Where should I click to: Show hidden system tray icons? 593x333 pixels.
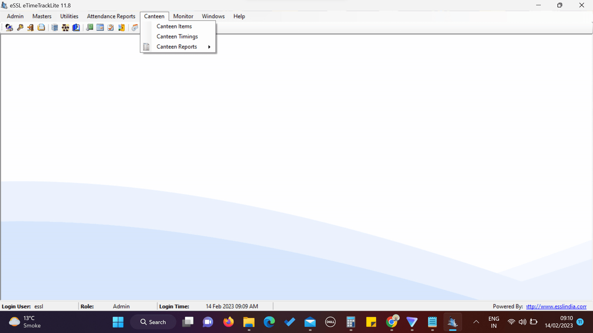click(x=476, y=322)
